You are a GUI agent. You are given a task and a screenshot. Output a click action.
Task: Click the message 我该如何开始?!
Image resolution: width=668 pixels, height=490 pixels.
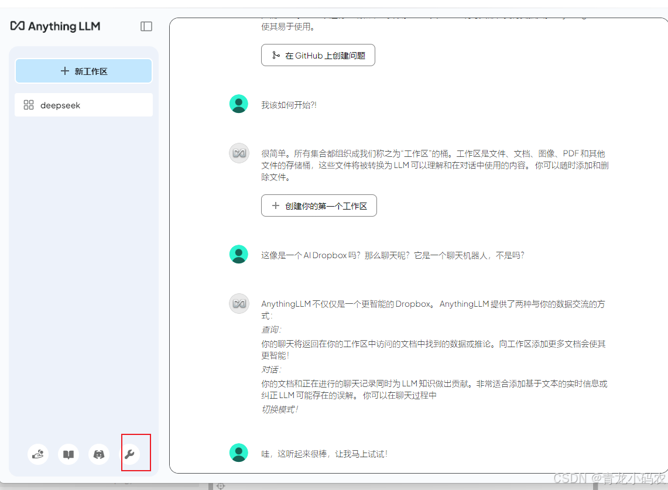pos(289,105)
